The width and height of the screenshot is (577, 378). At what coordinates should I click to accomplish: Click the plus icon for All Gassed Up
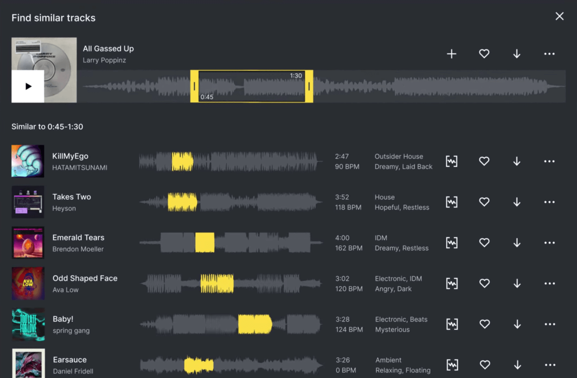pos(452,54)
